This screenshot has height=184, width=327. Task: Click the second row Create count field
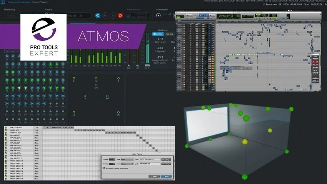point(112,164)
